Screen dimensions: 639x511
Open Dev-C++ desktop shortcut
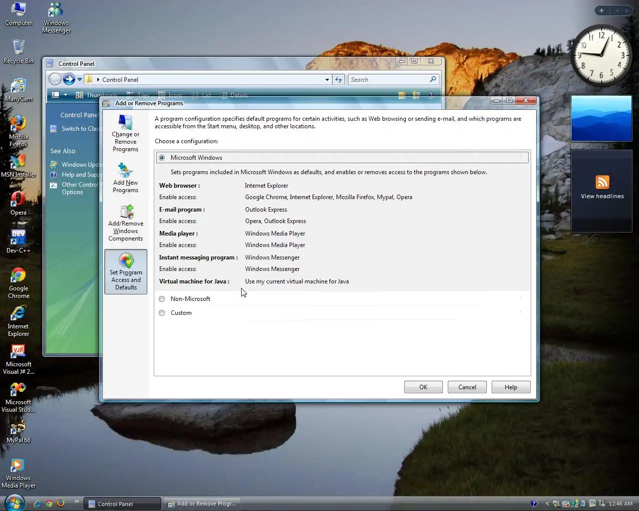tap(18, 242)
